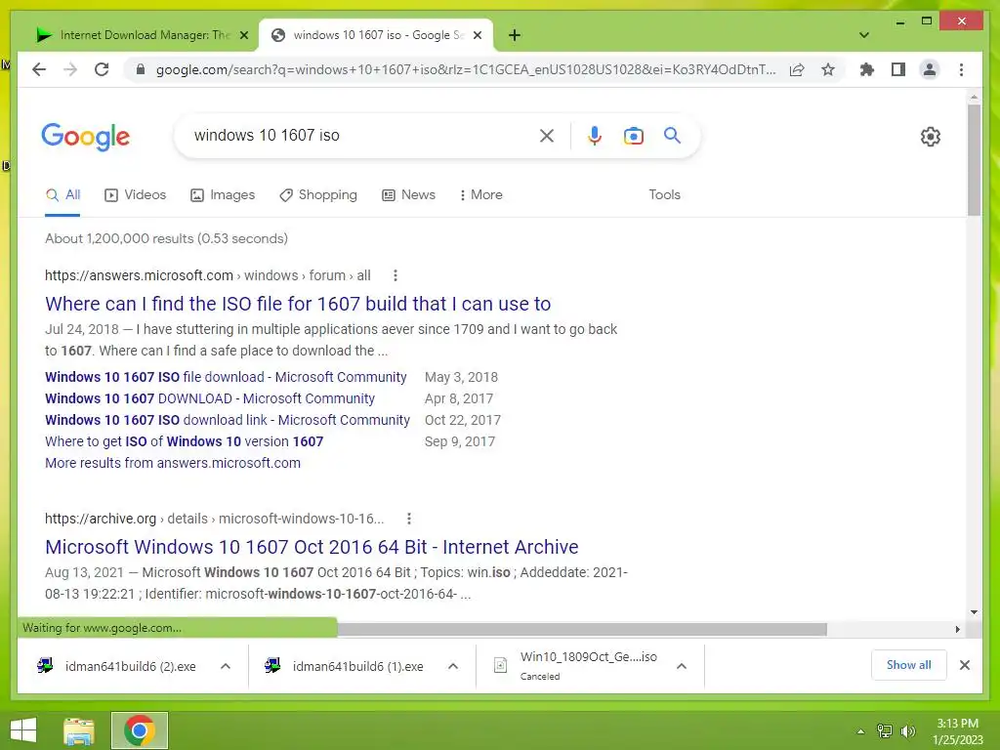
Task: Open 'Windows 10 1607 DOWNLOAD' community link
Action: (x=210, y=398)
